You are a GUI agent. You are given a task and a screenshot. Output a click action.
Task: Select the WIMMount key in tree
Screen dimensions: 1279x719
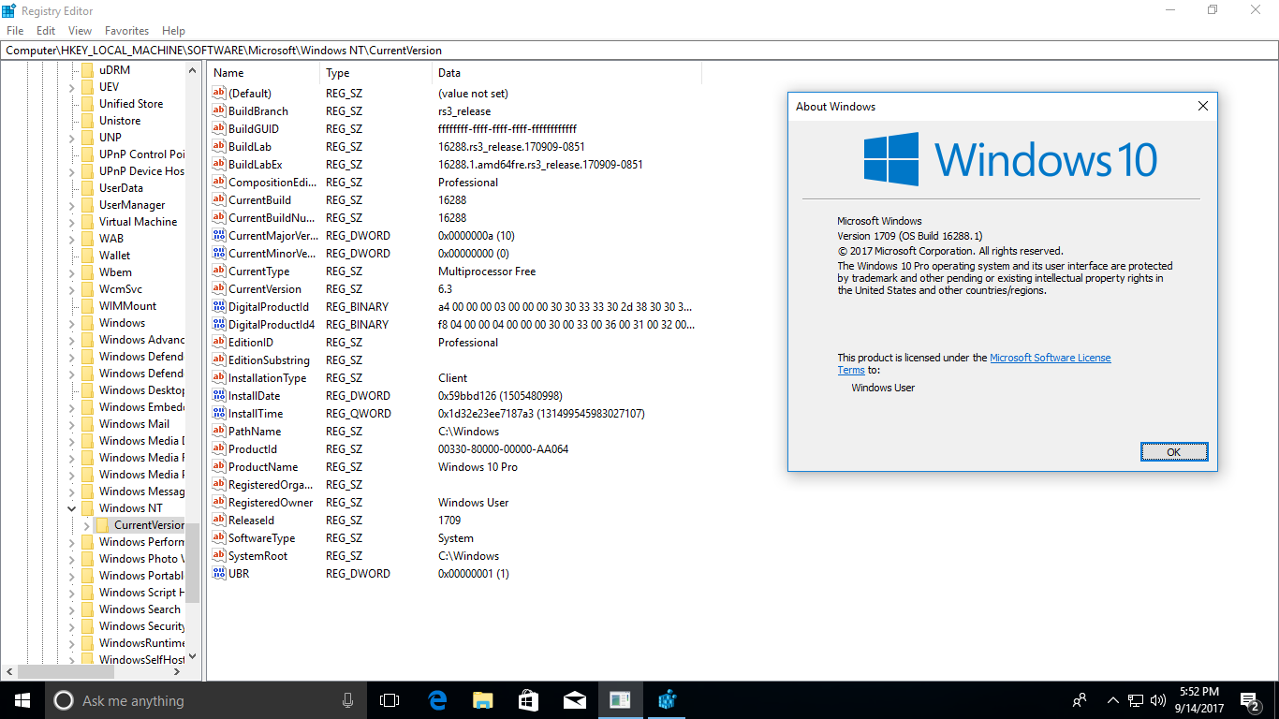[x=127, y=306]
